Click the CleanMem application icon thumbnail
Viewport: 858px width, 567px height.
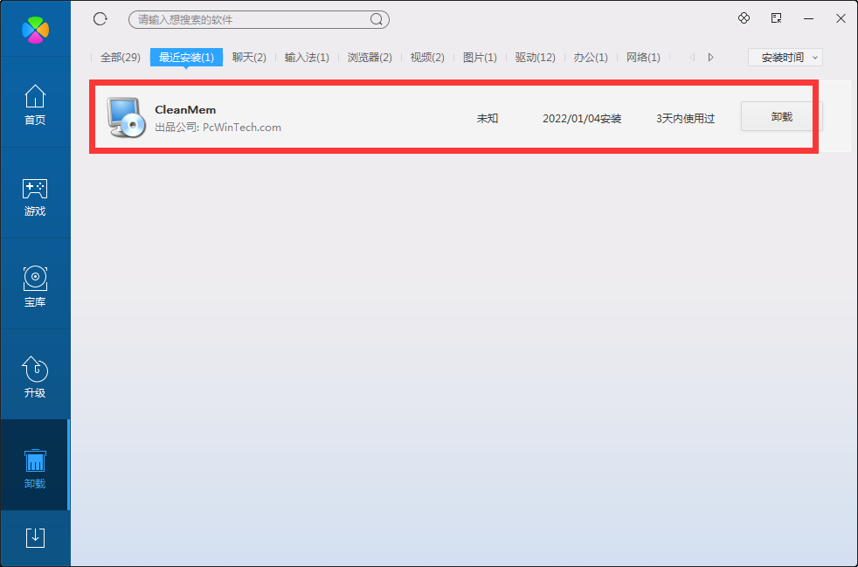126,116
